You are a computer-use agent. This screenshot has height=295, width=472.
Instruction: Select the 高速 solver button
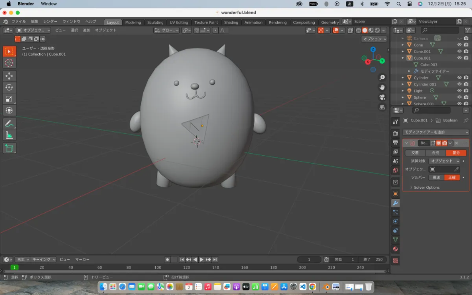[436, 177]
